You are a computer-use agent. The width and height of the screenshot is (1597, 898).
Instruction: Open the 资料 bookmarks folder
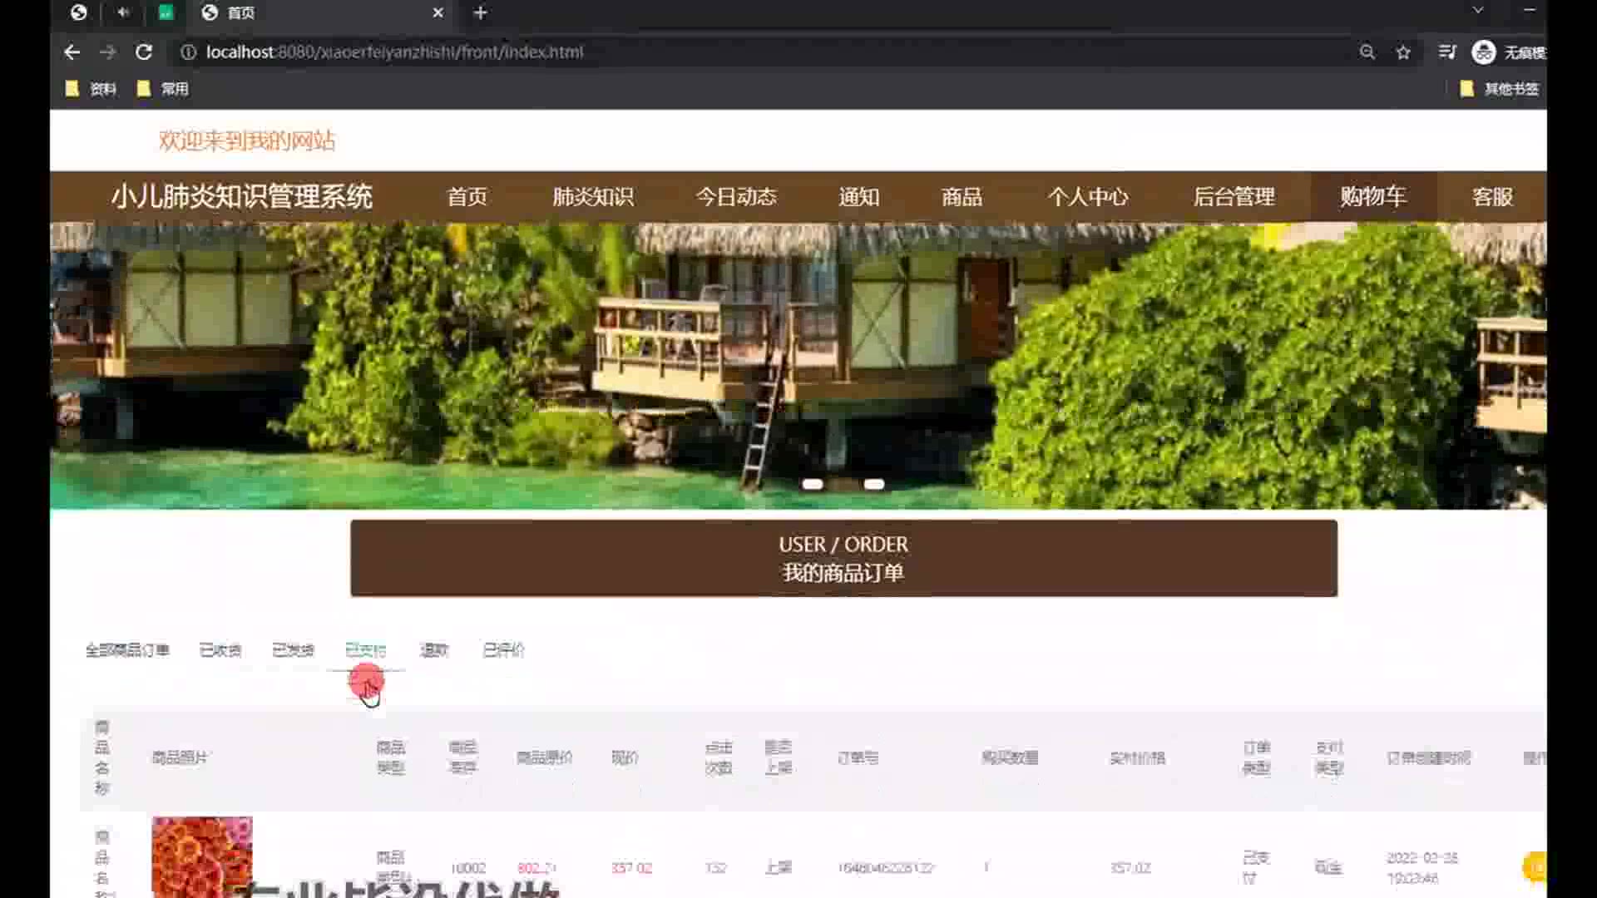(x=91, y=88)
